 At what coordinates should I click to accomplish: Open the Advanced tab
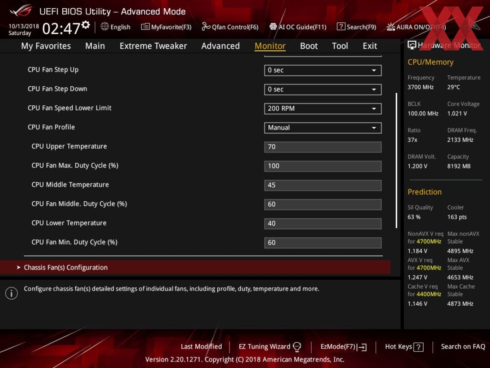click(220, 46)
